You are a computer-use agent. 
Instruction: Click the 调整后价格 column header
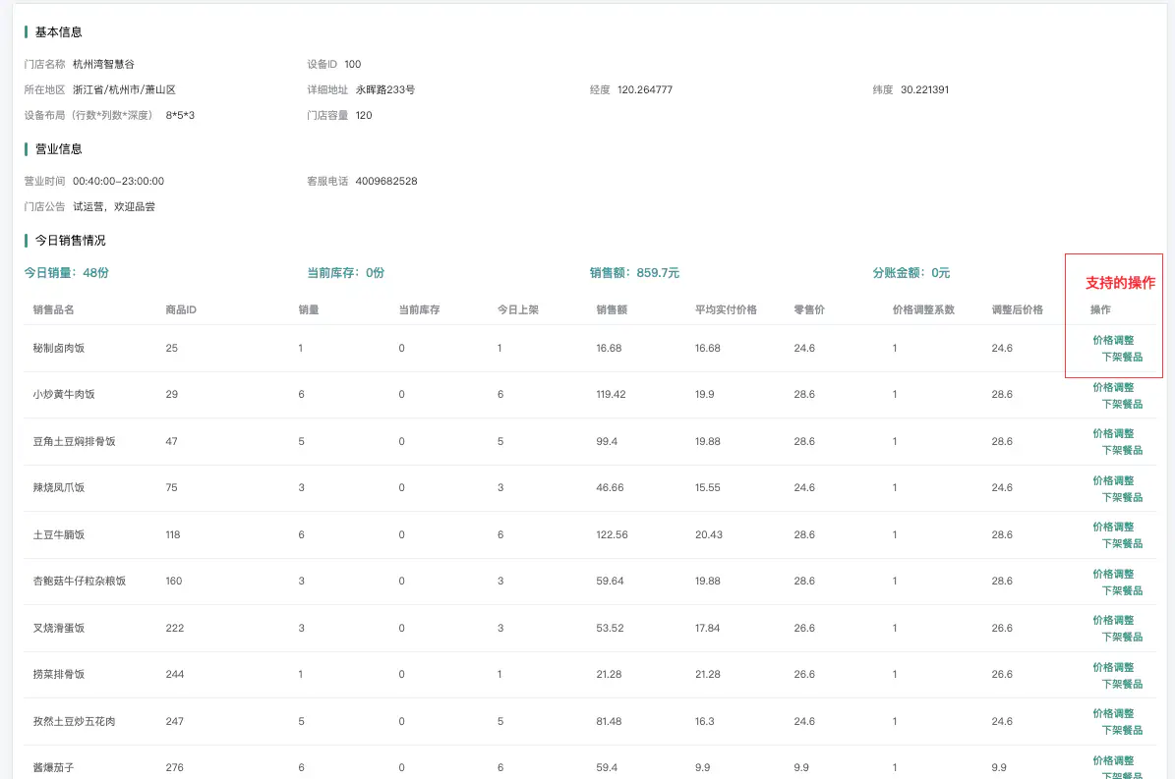click(1017, 309)
